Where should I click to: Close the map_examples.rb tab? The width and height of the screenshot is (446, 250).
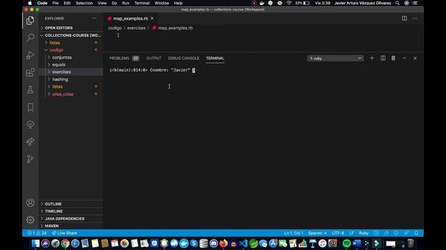152,19
